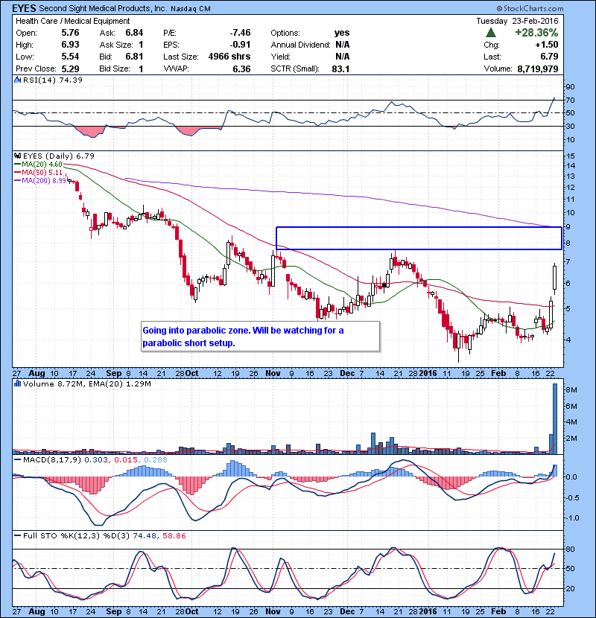Click the Full STO legend line marker
This screenshot has width=596, height=618.
point(17,535)
